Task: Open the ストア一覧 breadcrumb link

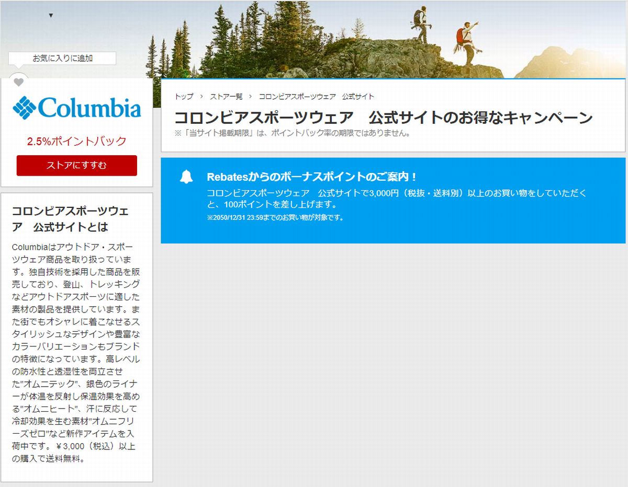Action: pos(226,97)
